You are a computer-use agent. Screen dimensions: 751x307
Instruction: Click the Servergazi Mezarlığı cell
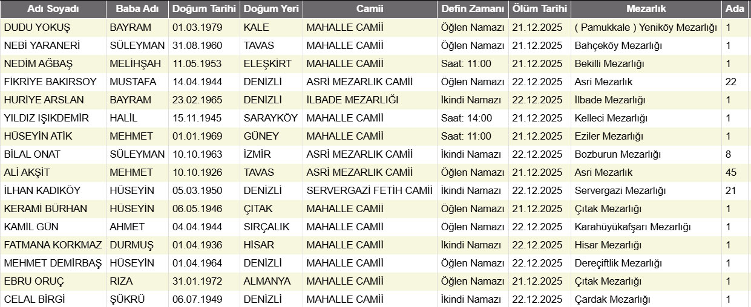click(620, 191)
